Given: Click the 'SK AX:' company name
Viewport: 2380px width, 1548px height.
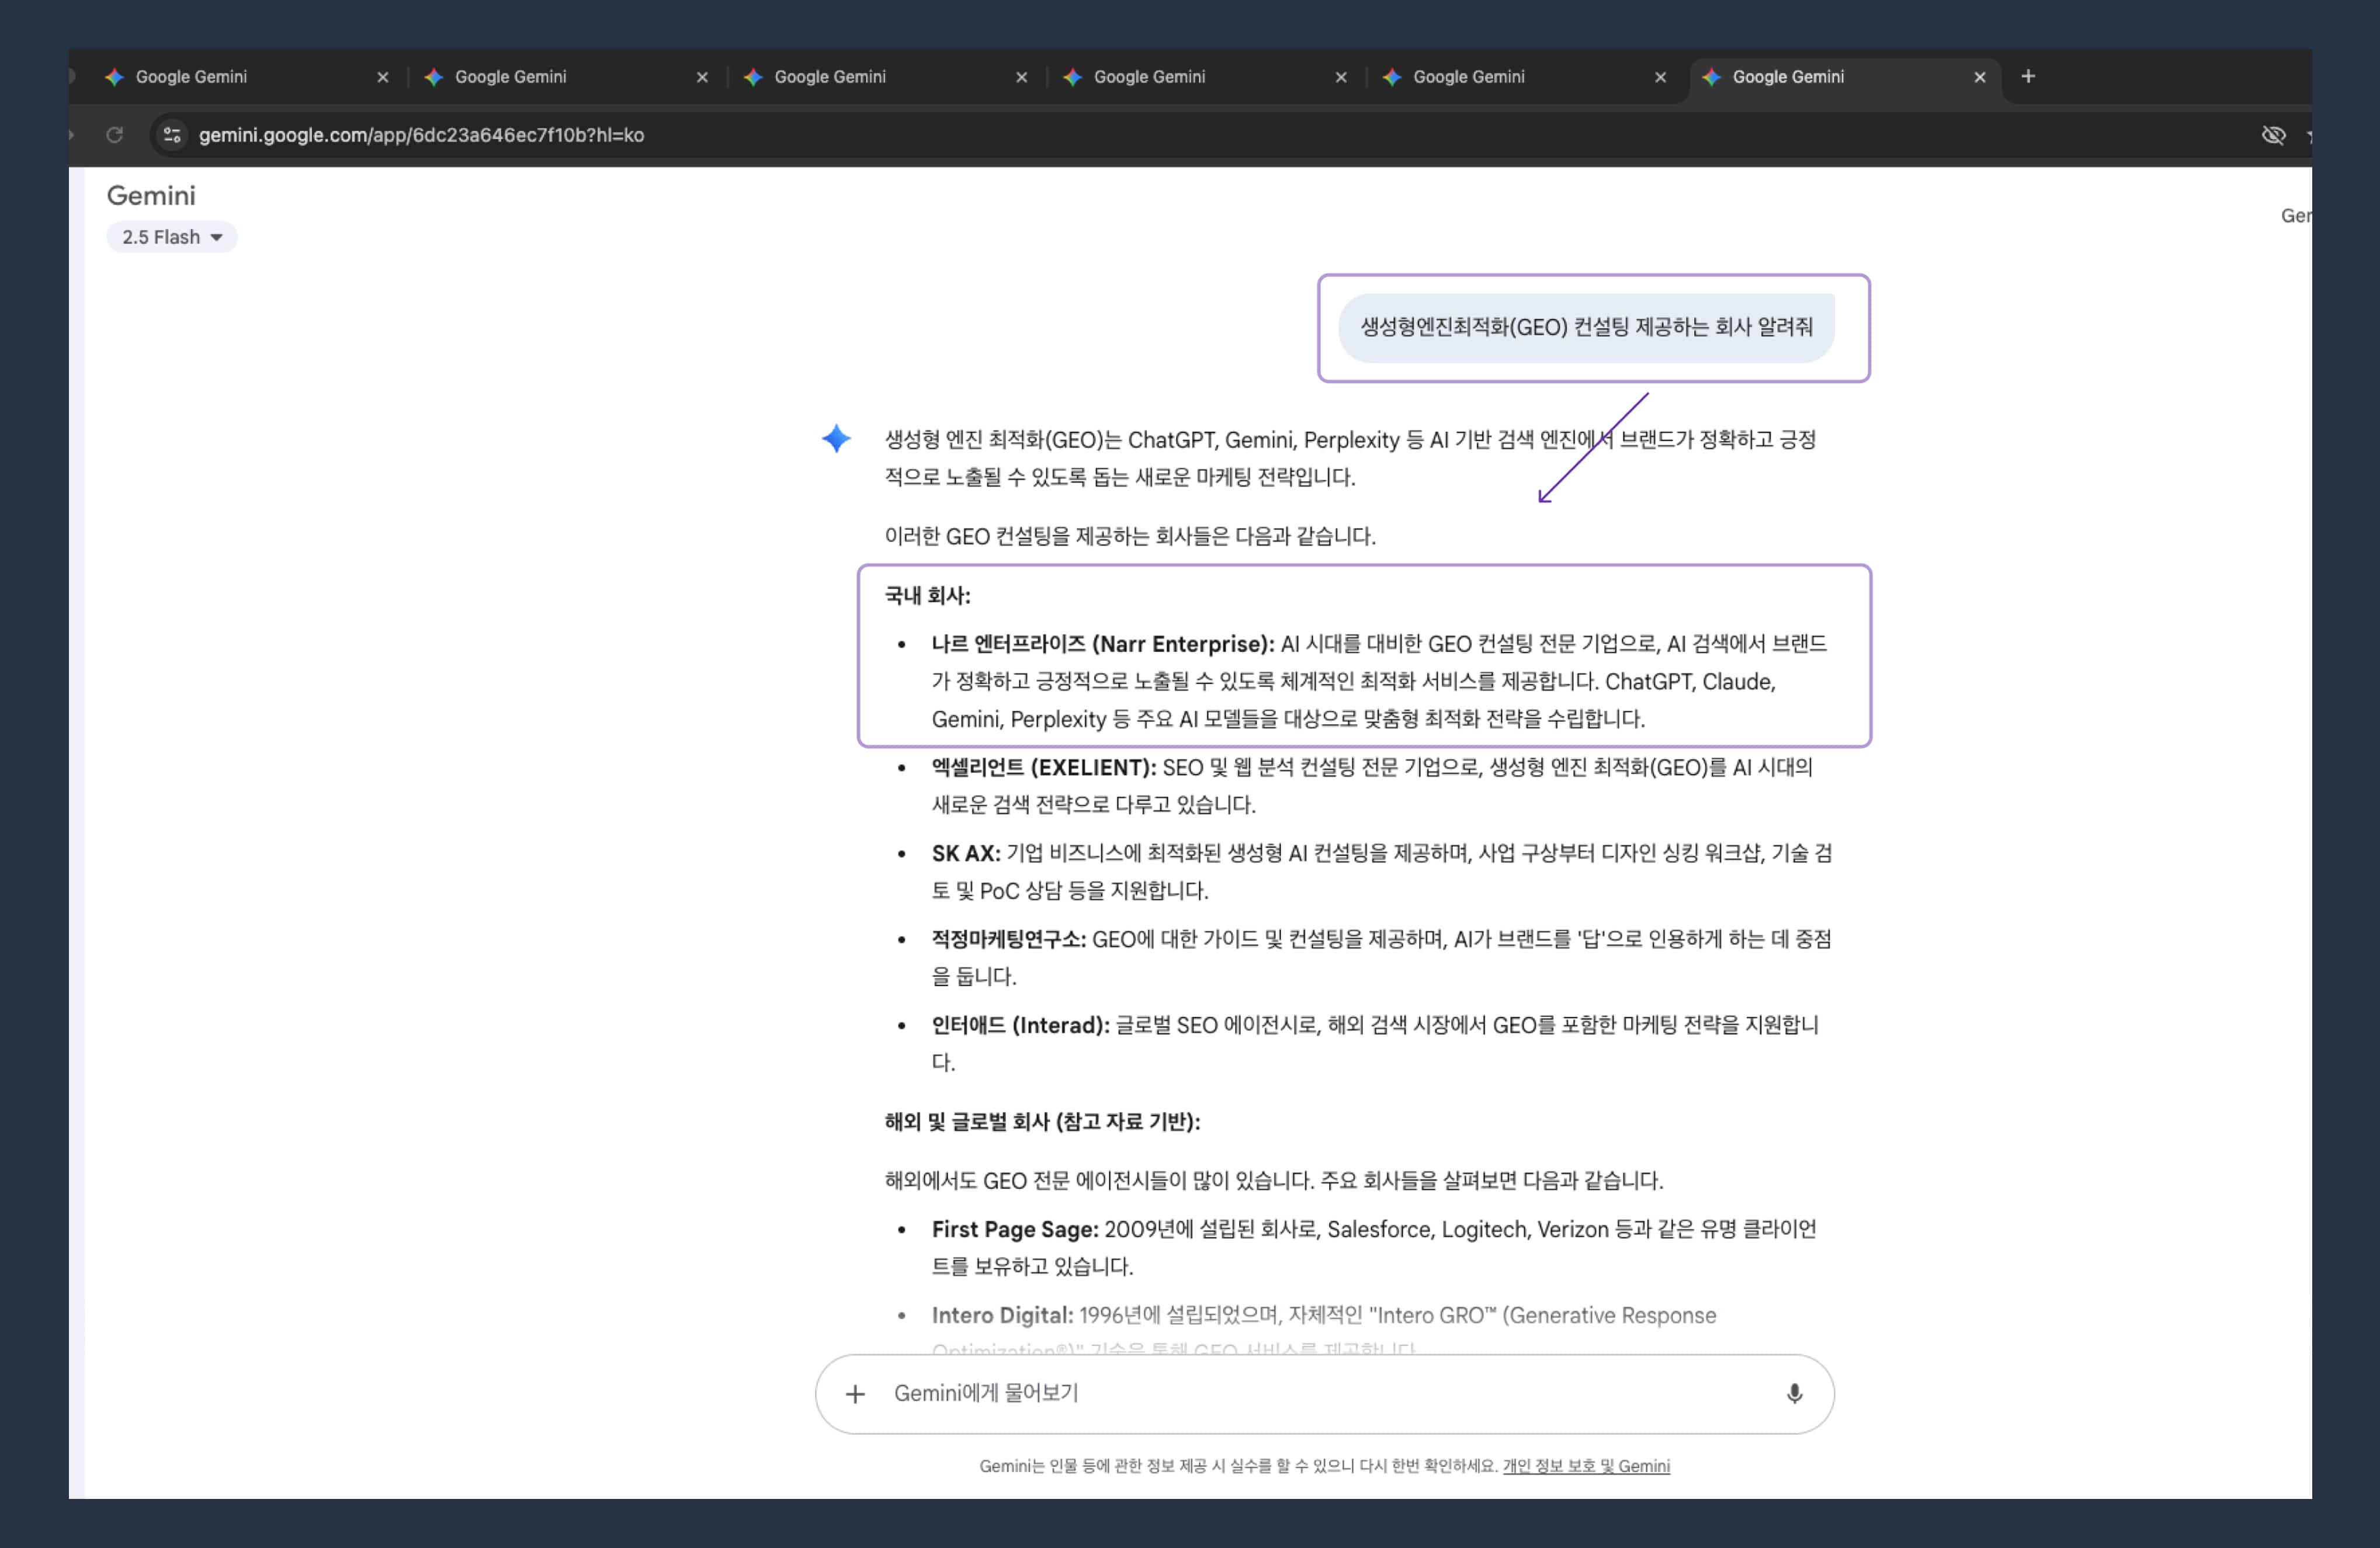Looking at the screenshot, I should 966,853.
